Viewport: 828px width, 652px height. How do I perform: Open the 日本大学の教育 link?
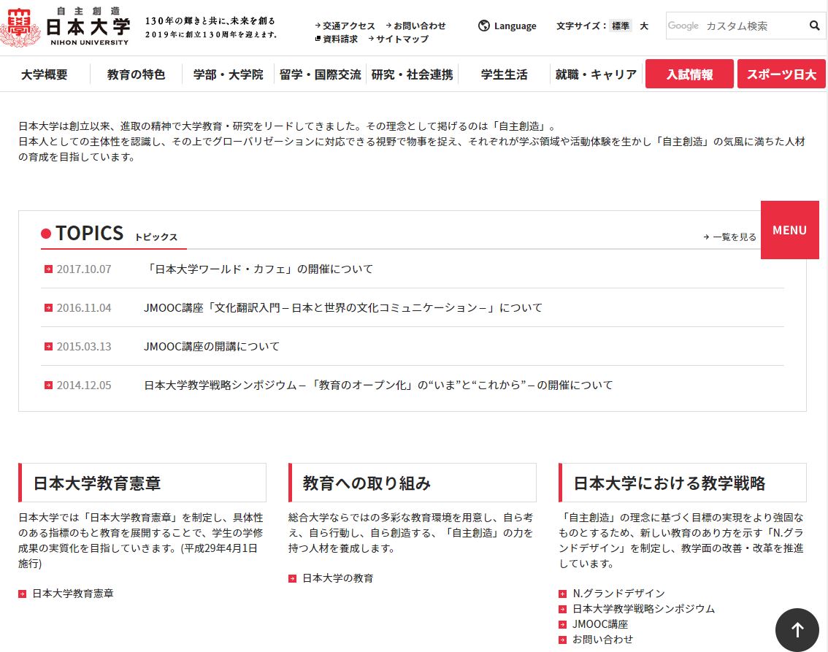(338, 578)
